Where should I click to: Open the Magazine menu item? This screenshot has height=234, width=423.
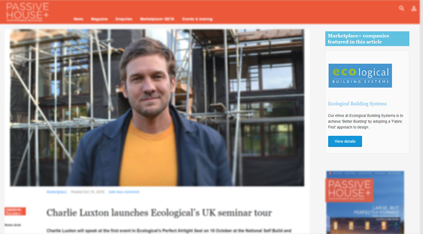pos(99,19)
